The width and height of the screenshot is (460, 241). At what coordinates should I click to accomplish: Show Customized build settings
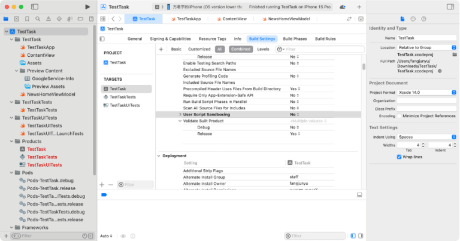tap(199, 49)
